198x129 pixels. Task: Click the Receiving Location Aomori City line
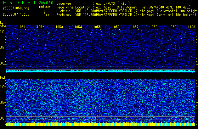(123, 7)
